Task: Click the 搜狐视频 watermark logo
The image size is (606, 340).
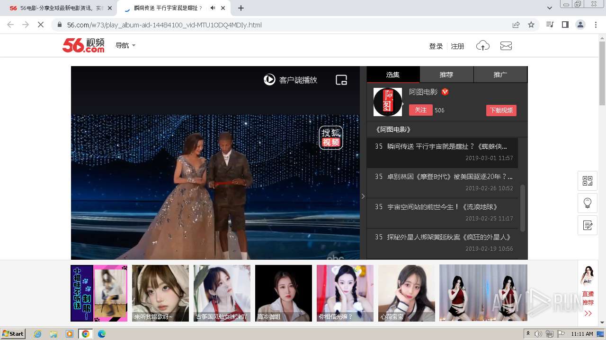Action: (331, 137)
